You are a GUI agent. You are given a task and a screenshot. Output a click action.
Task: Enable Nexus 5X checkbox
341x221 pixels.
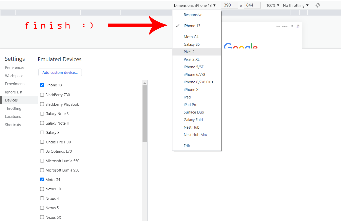[42, 217]
